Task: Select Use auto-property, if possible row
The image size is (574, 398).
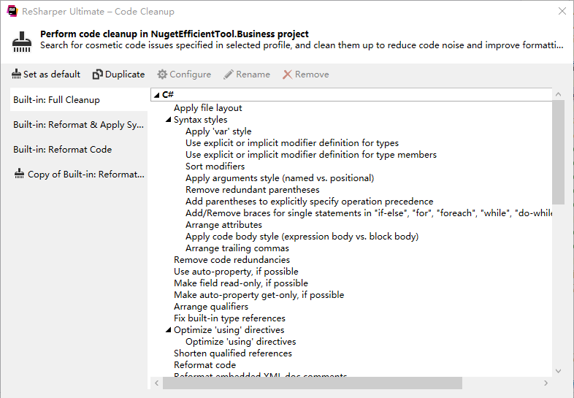Action: pos(236,272)
